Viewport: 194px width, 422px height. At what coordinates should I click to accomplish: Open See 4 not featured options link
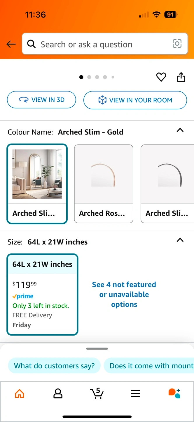[x=124, y=295]
